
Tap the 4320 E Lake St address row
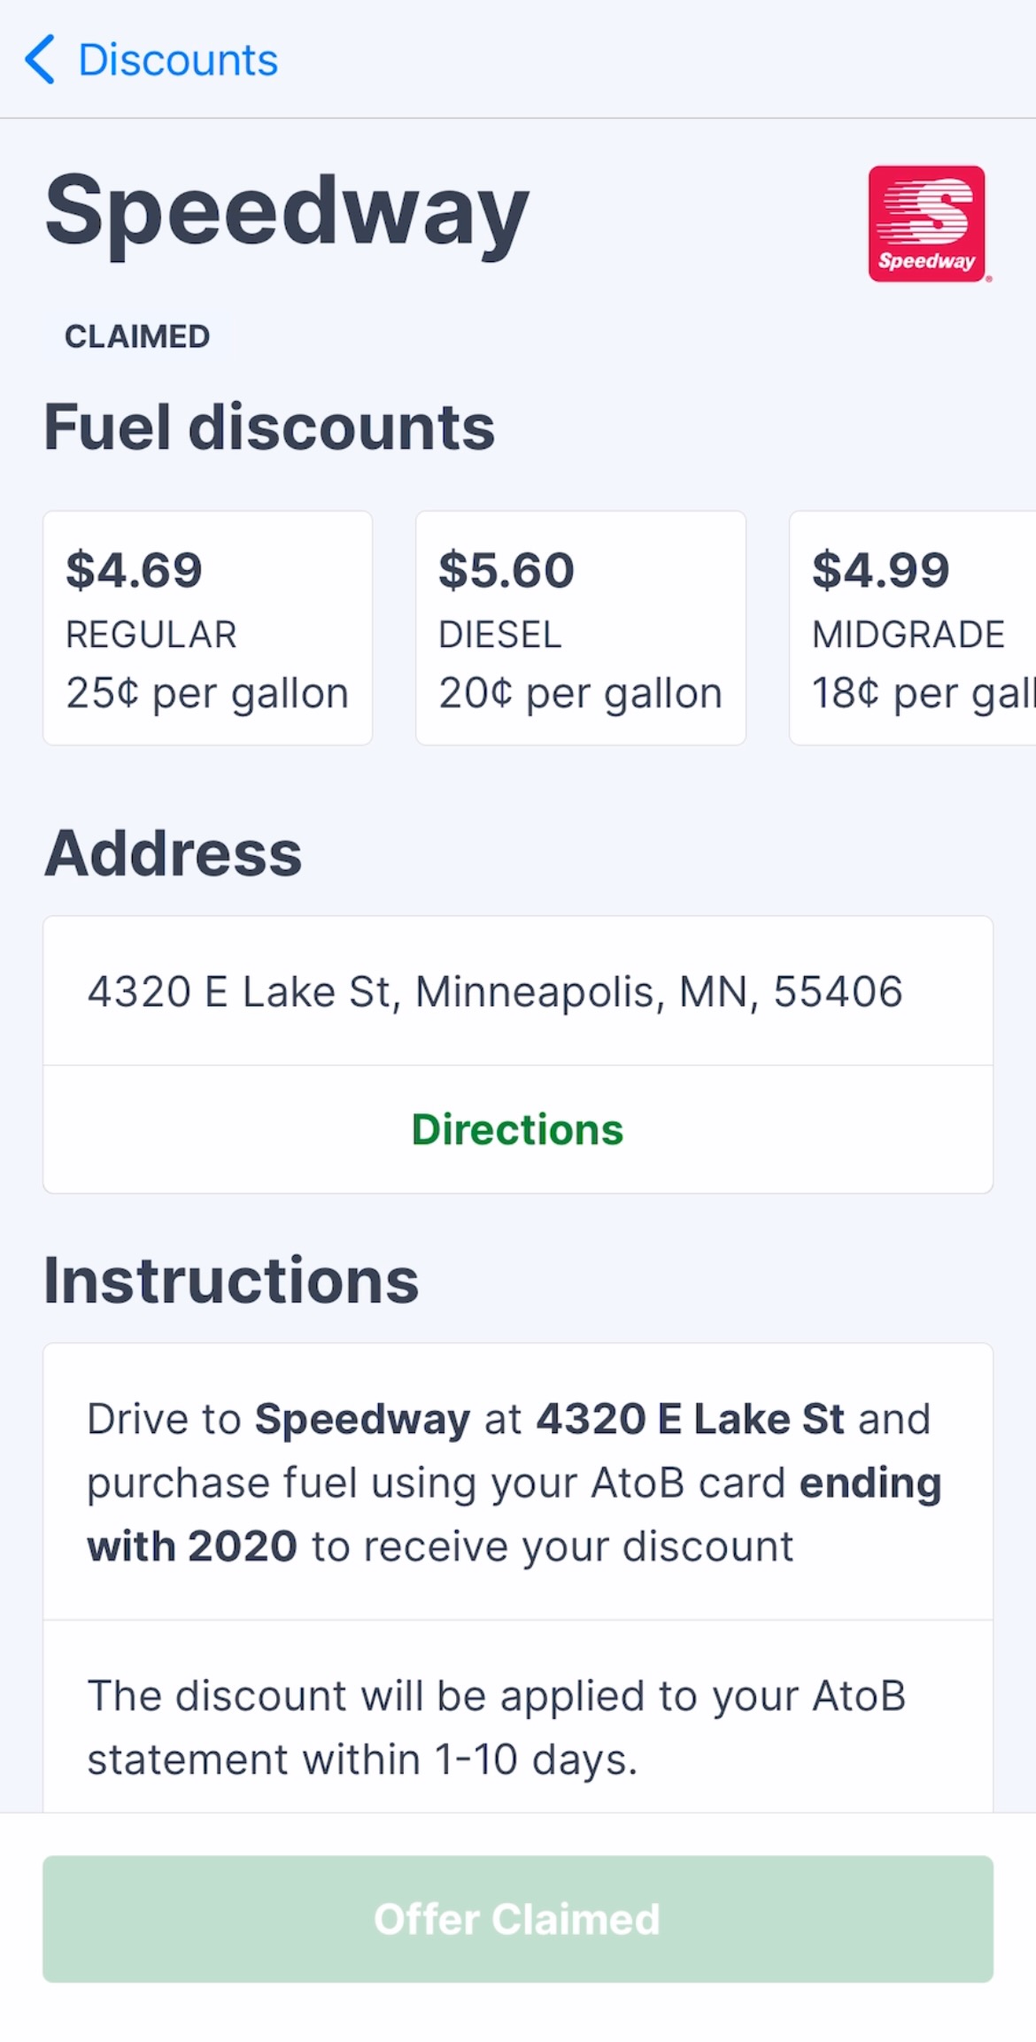[495, 991]
